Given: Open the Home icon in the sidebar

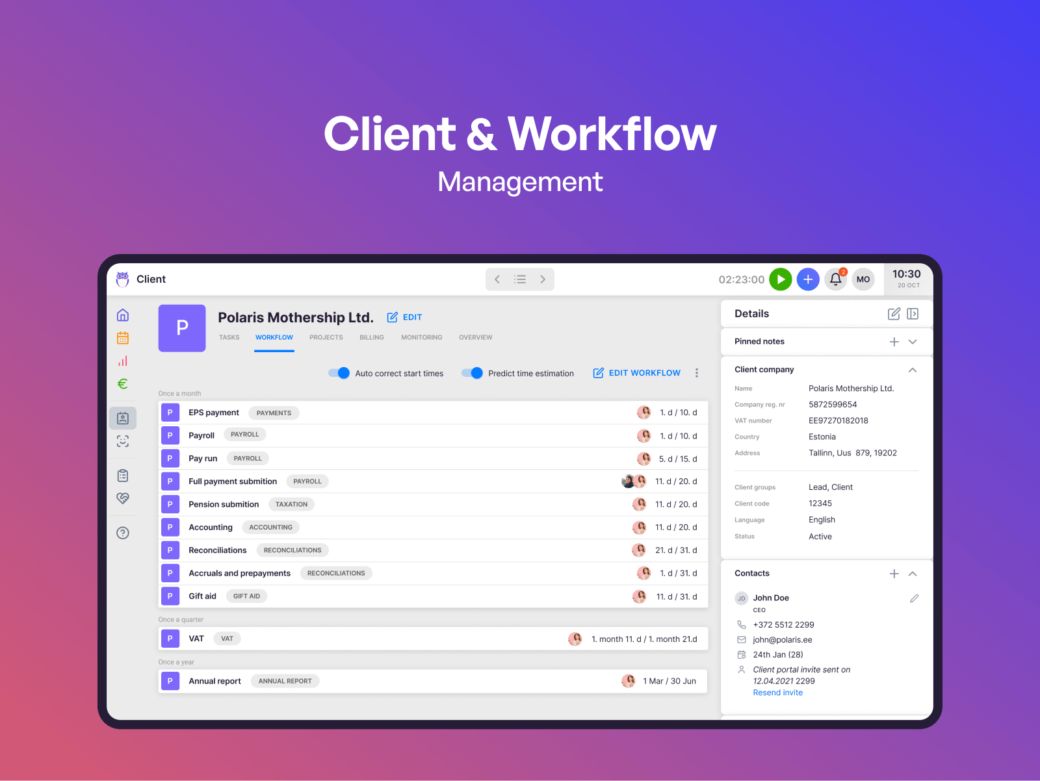Looking at the screenshot, I should (123, 314).
